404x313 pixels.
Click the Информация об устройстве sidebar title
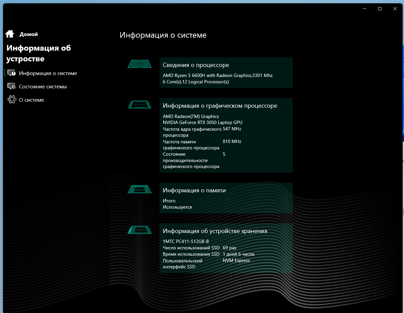39,53
